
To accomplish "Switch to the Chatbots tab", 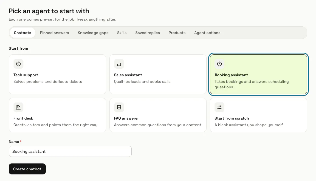I will click(22, 33).
